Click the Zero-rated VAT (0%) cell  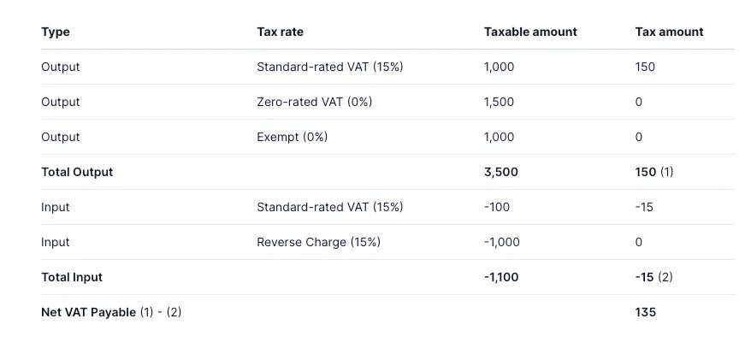coord(314,102)
